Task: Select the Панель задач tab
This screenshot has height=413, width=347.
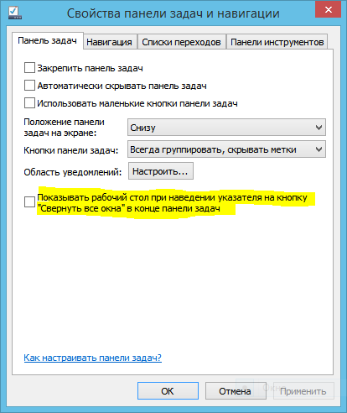Action: (47, 41)
